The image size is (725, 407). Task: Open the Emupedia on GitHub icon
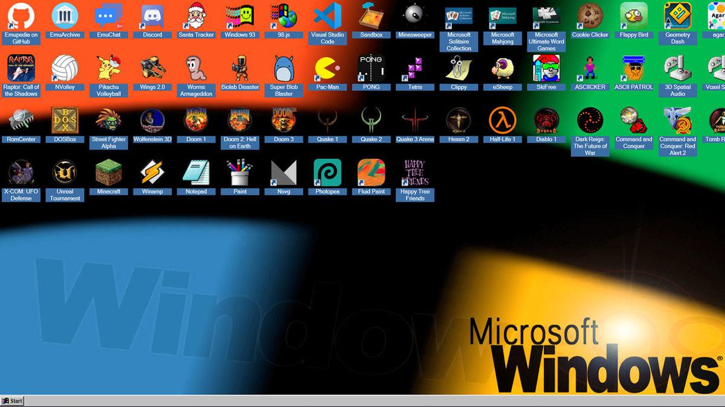pyautogui.click(x=21, y=16)
